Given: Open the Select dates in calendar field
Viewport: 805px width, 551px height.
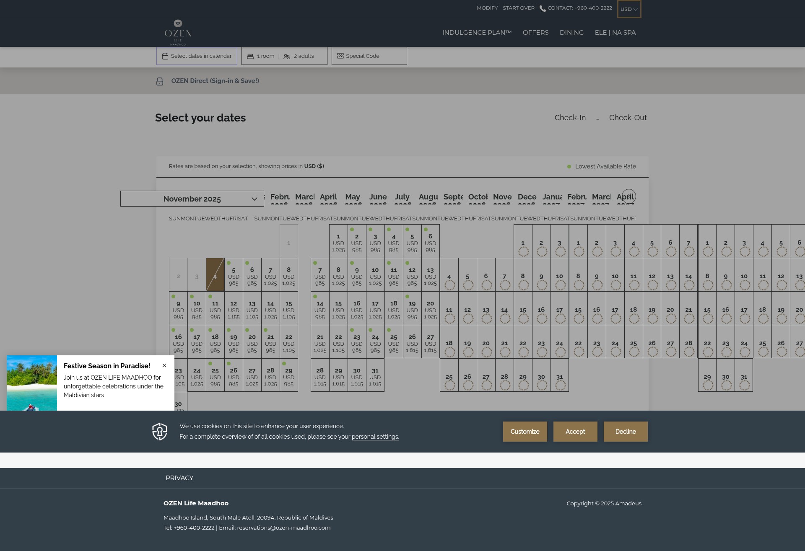Looking at the screenshot, I should (x=197, y=56).
